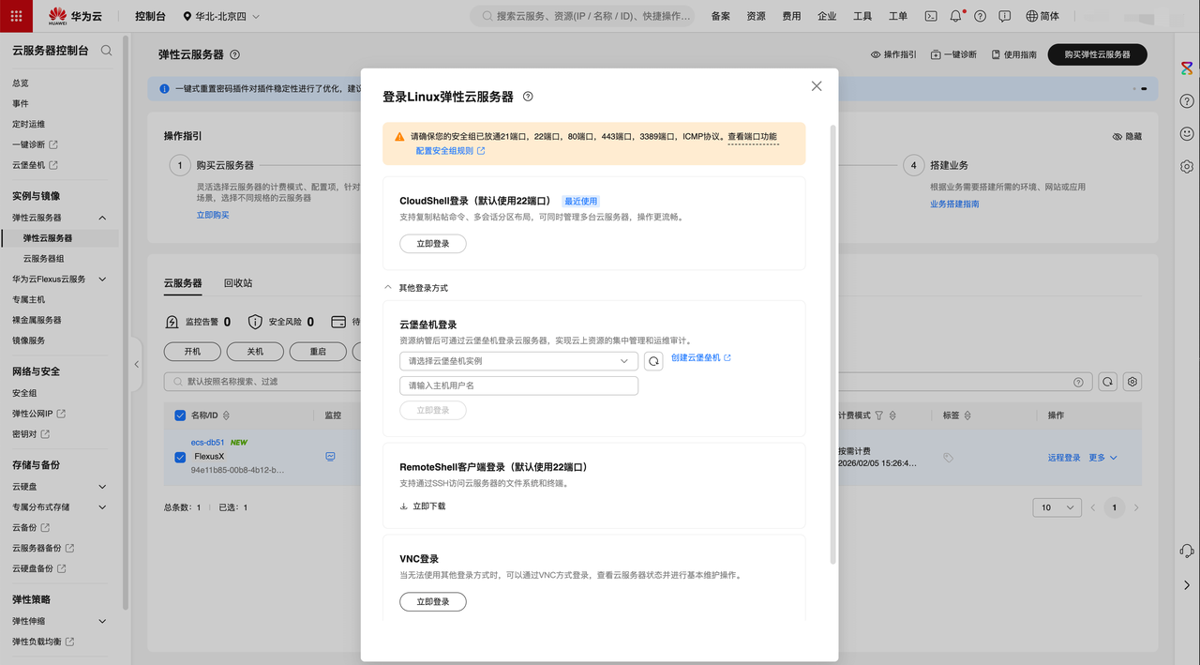Uncheck the ecs-db51 row checkbox

click(180, 457)
